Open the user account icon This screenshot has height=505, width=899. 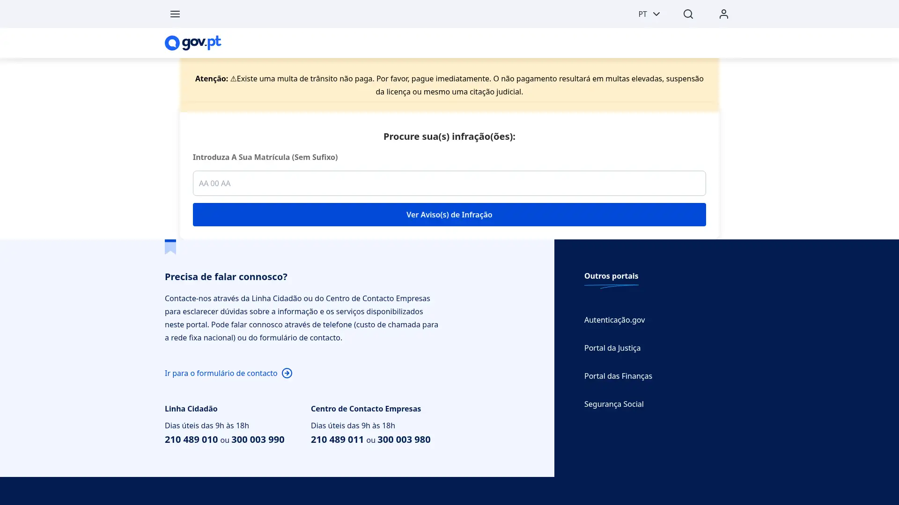pos(723,14)
